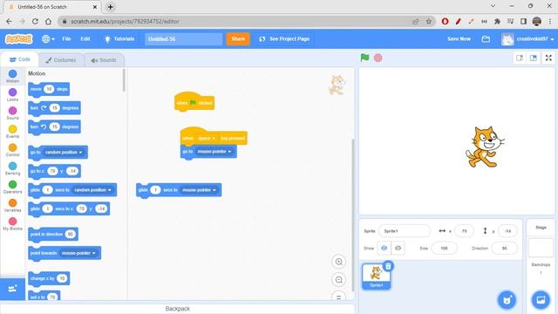Zoom in the code workspace
The height and width of the screenshot is (314, 558).
(x=339, y=262)
